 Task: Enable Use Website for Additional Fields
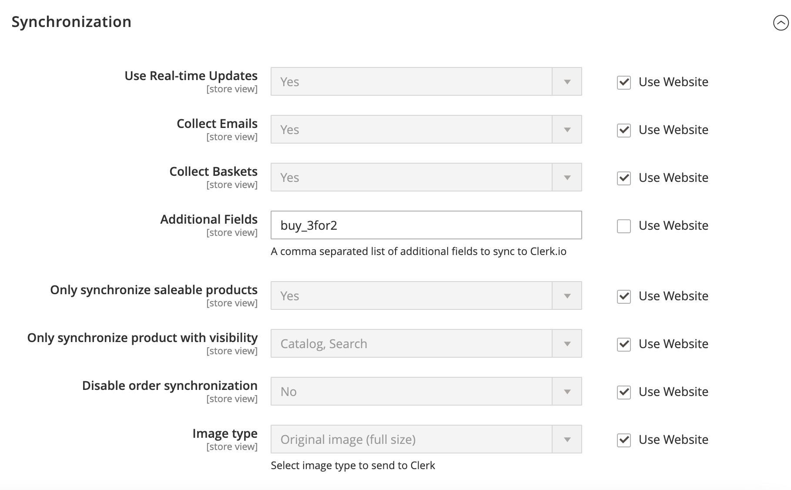[x=624, y=226]
